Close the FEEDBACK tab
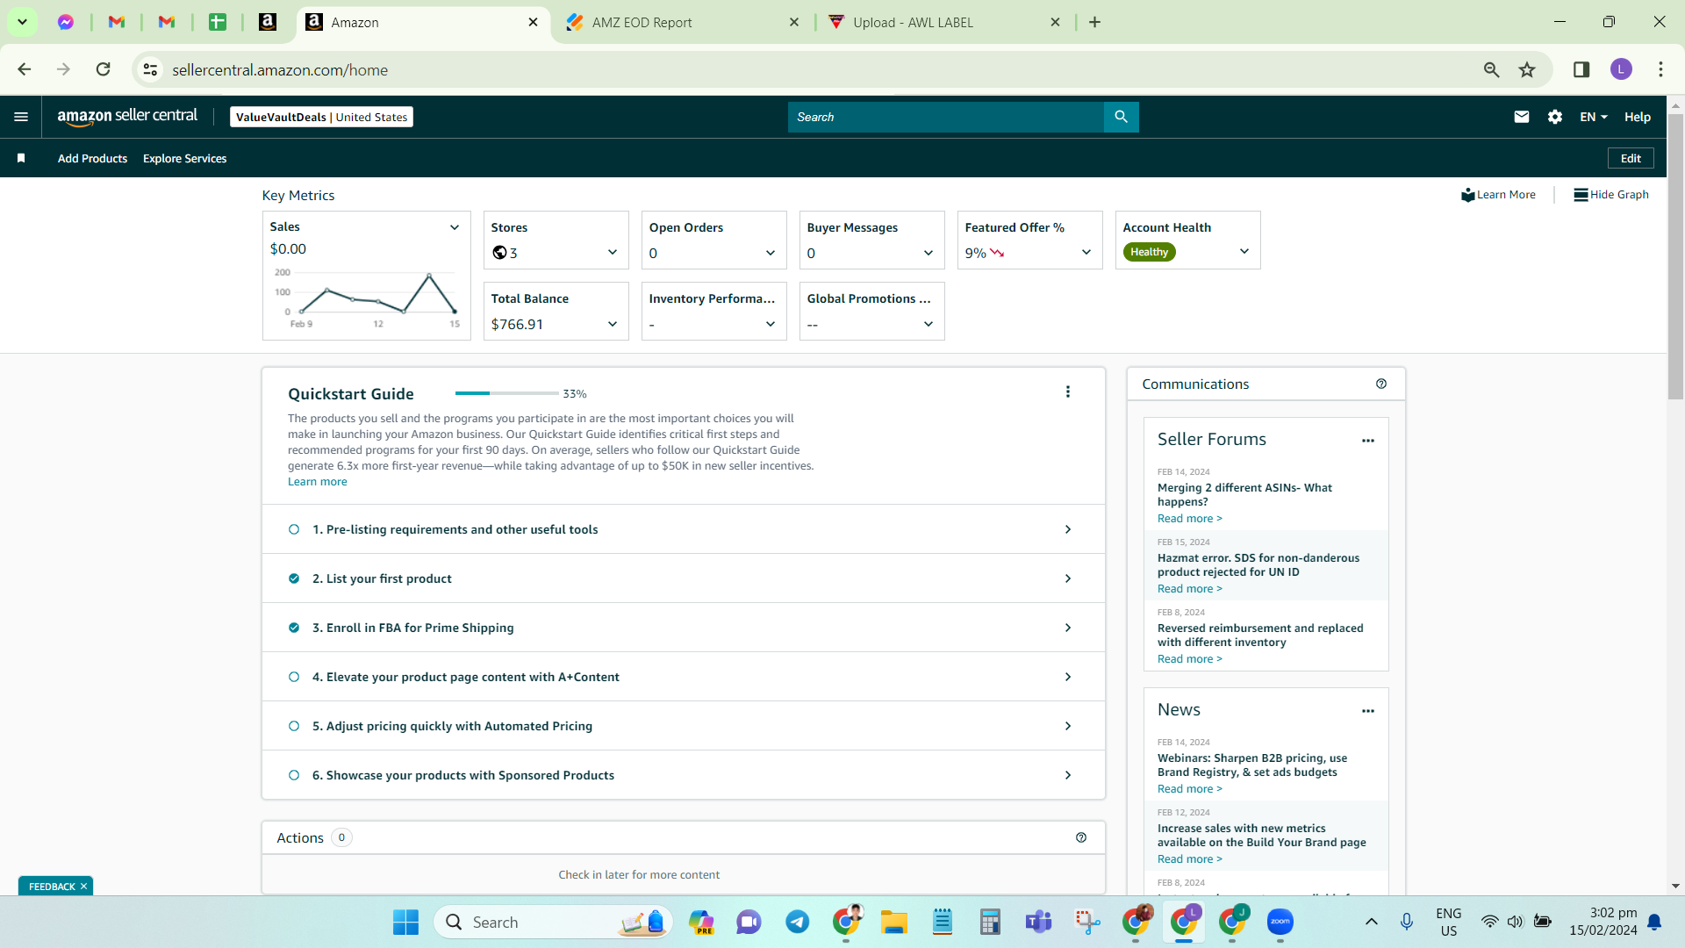 (84, 887)
